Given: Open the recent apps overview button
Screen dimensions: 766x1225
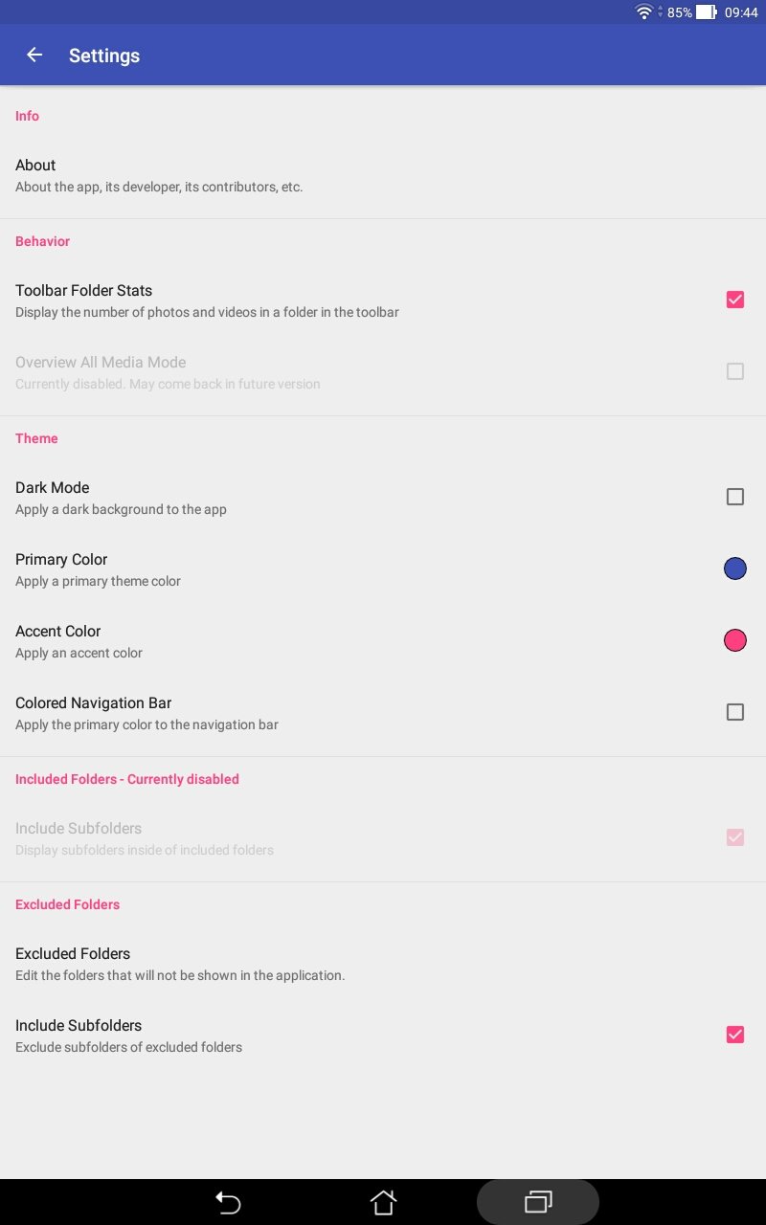Looking at the screenshot, I should 538,1202.
